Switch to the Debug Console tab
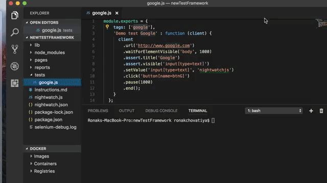327x183 pixels. pyautogui.click(x=161, y=111)
